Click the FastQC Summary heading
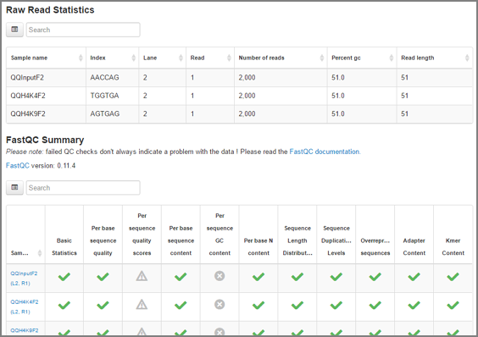Screen dimensions: 478x337 45,140
